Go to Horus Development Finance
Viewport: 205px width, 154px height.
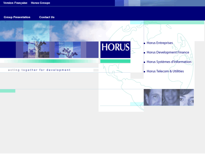168,52
